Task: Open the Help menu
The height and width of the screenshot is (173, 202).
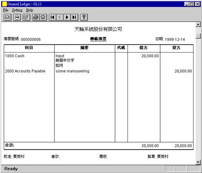Action: pos(29,10)
